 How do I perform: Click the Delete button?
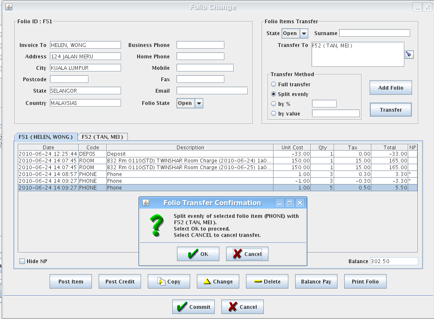267,281
